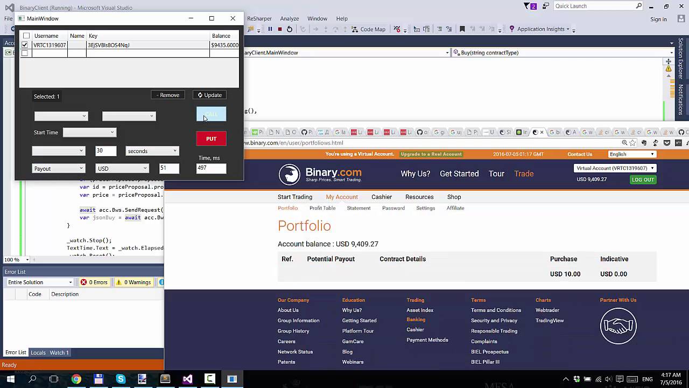Click the Chrome icon in taskbar
This screenshot has height=388, width=689.
pos(76,379)
